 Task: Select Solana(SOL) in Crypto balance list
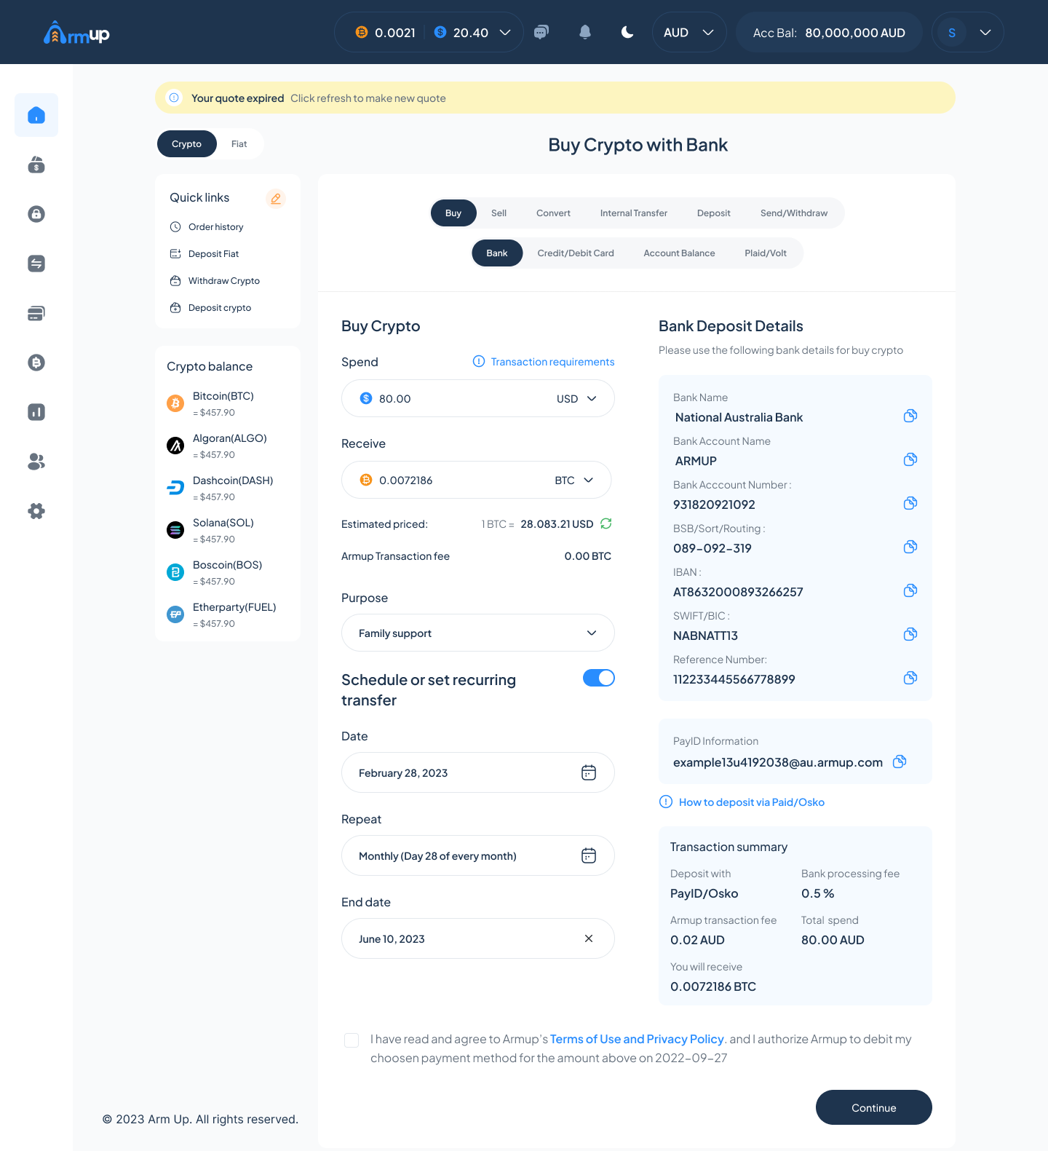(228, 530)
